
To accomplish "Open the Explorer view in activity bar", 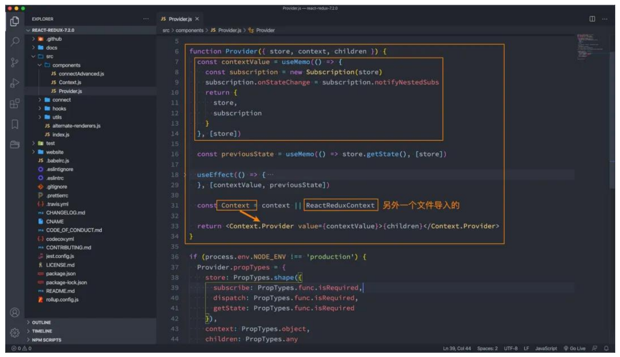I will pyautogui.click(x=15, y=21).
